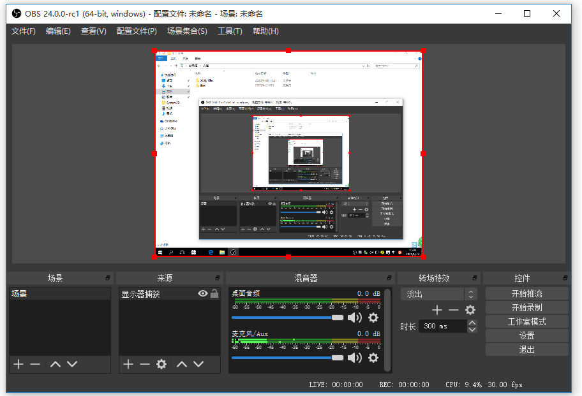Viewport: 582px width, 396px height.
Task: Increase 时长 duration with up arrow
Action: [x=472, y=323]
